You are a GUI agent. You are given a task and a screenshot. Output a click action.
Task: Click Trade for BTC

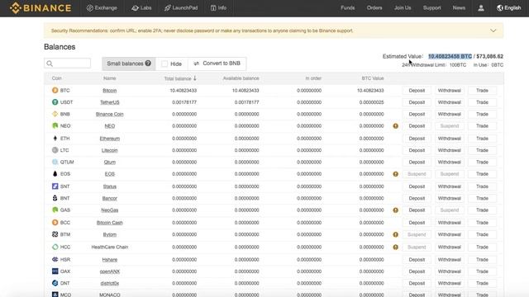point(482,90)
